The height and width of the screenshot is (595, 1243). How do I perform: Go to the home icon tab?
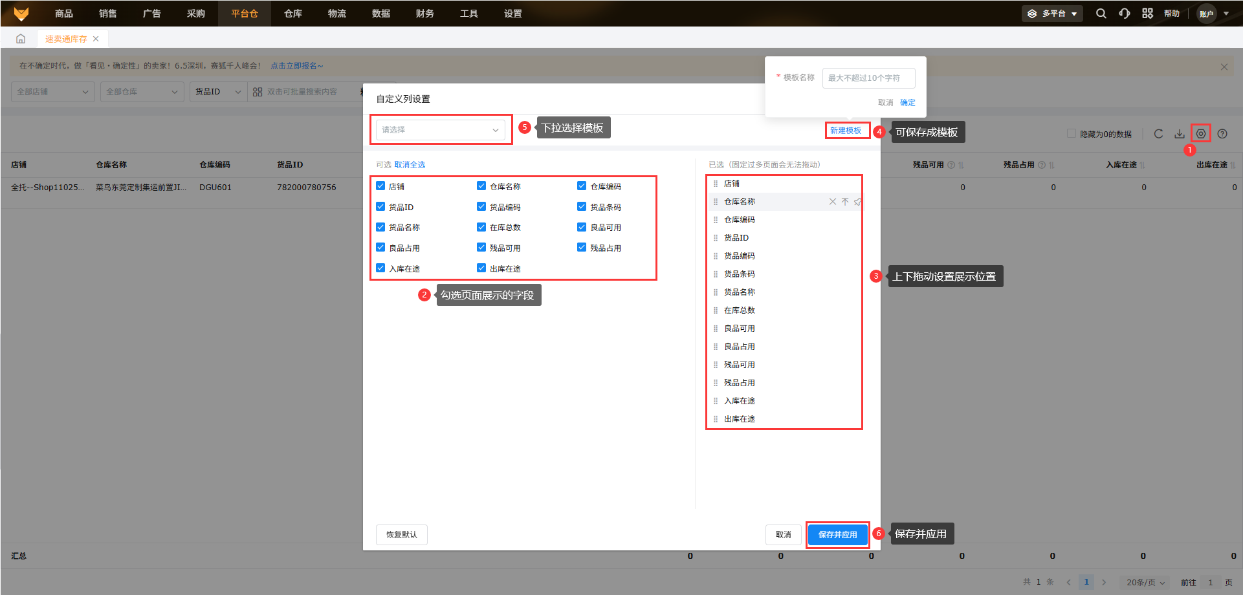pyautogui.click(x=21, y=39)
